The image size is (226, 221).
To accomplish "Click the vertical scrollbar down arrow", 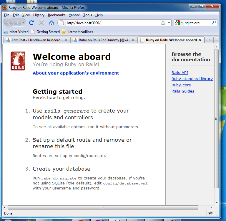I will click(217, 203).
